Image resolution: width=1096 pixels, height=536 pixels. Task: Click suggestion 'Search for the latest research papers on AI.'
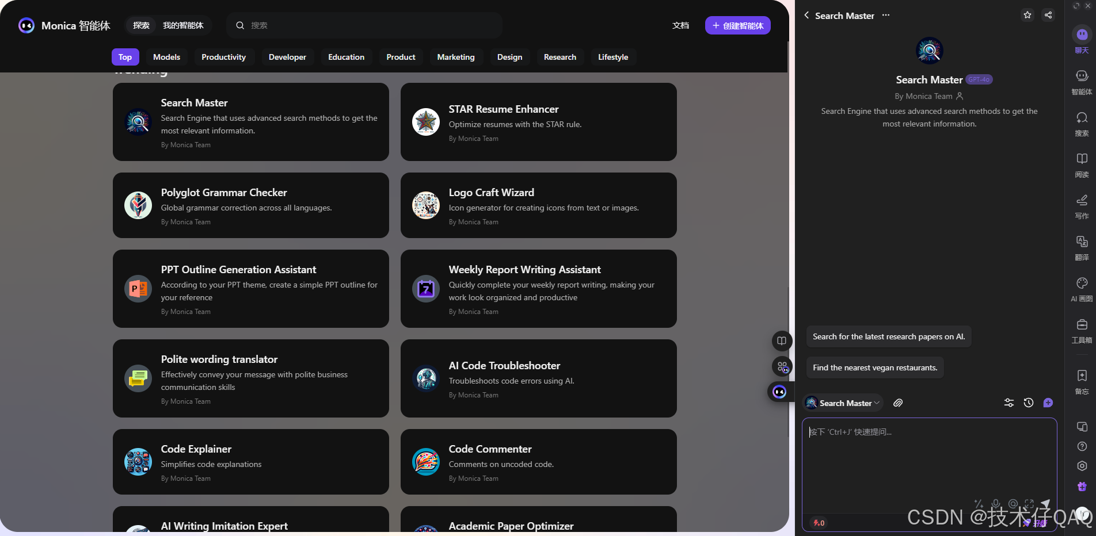point(889,336)
